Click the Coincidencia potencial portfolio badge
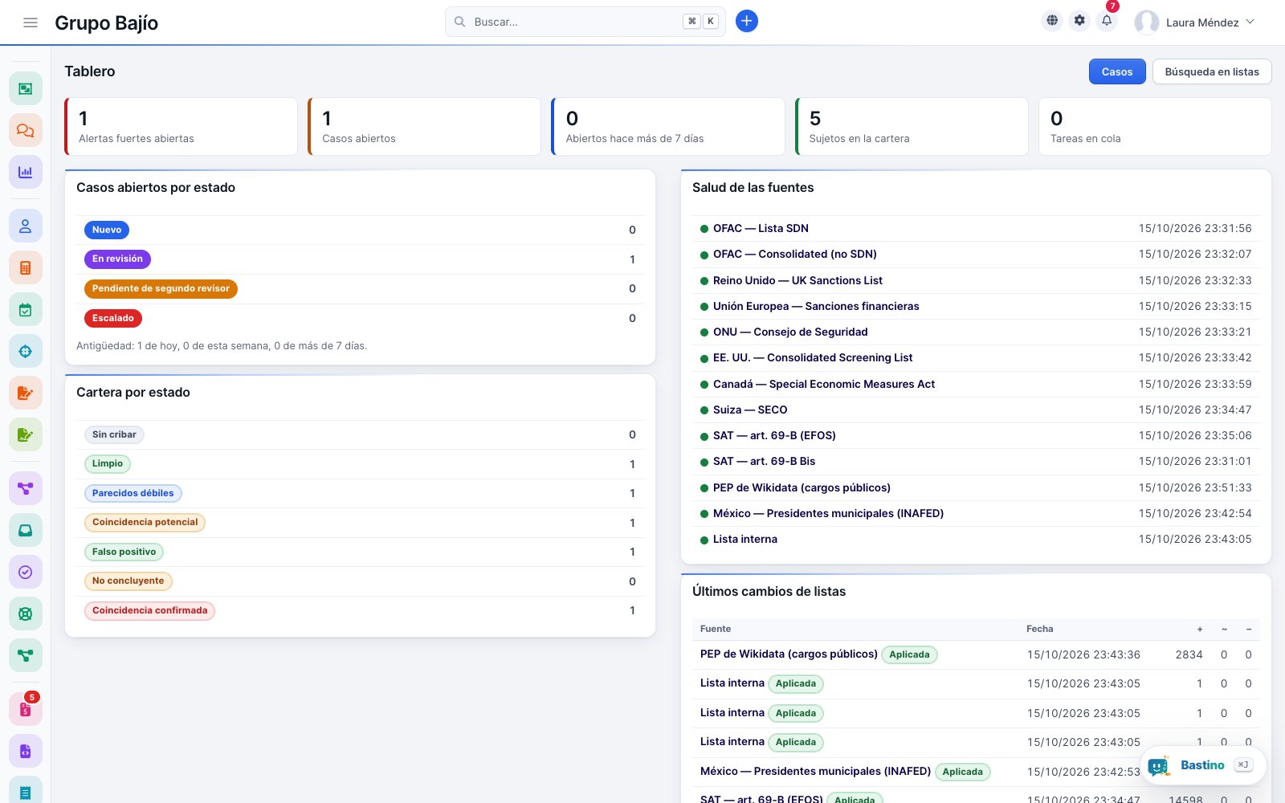 145,523
